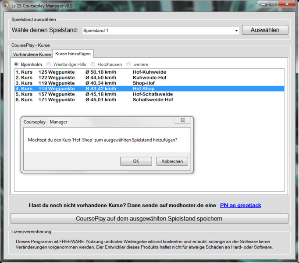The height and width of the screenshot is (263, 299).
Task: Click the app icon in title bar
Action: click(x=6, y=4)
